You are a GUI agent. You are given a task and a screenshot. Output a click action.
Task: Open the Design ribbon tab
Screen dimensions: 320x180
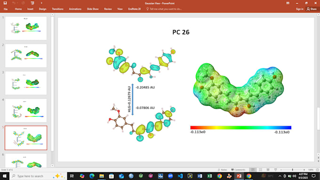(x=42, y=9)
